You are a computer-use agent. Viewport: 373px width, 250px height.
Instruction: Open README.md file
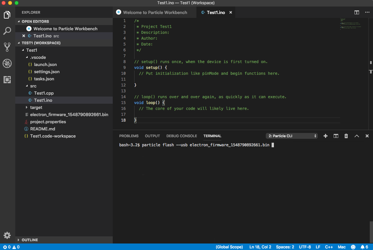point(64,129)
